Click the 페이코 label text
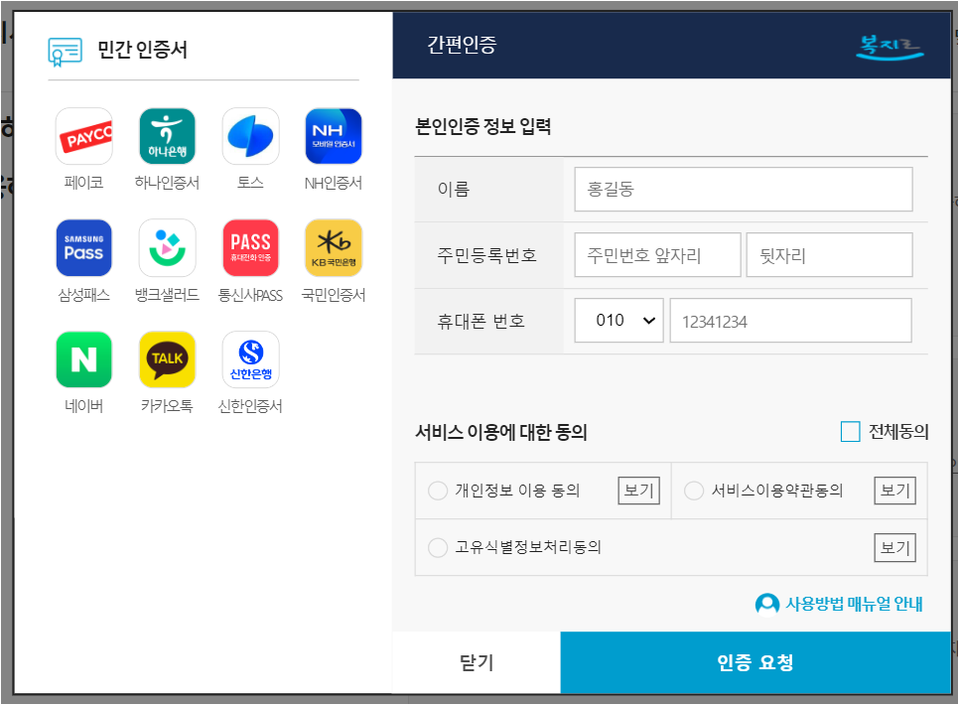This screenshot has height=705, width=959. click(x=83, y=183)
